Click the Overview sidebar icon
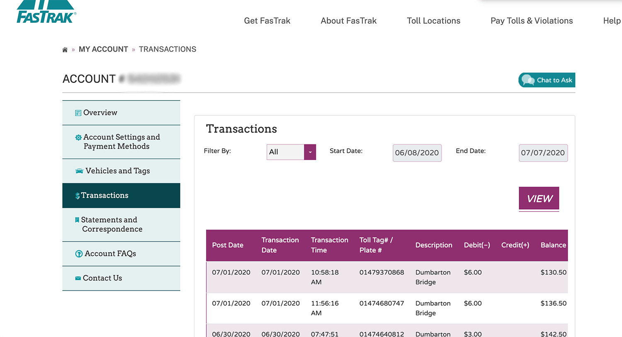The height and width of the screenshot is (337, 622). point(78,113)
